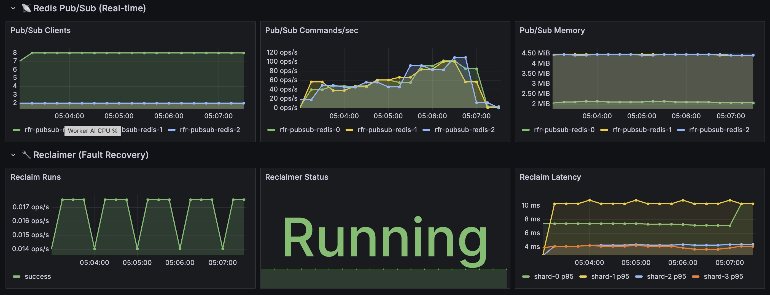Open the Pub/Sub Clients panel title
This screenshot has width=770, height=295.
coord(40,31)
